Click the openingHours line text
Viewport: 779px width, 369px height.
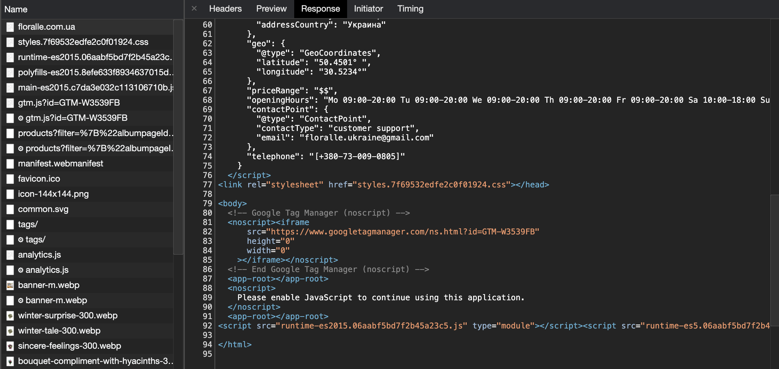pyautogui.click(x=508, y=100)
